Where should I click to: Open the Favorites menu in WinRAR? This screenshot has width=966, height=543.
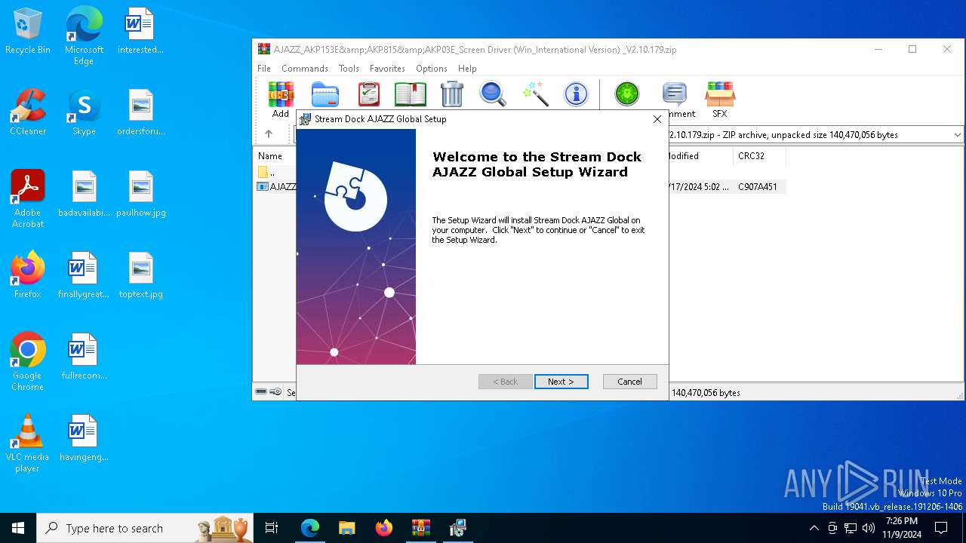pyautogui.click(x=387, y=69)
